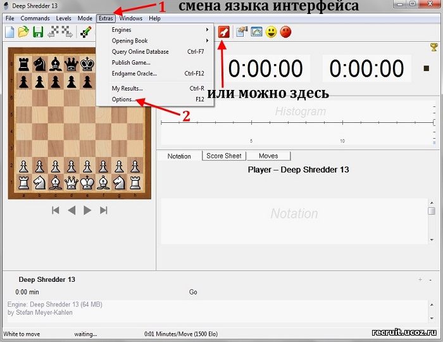This screenshot has width=443, height=342.
Task: Switch to the Score Sheet tab
Action: click(224, 156)
